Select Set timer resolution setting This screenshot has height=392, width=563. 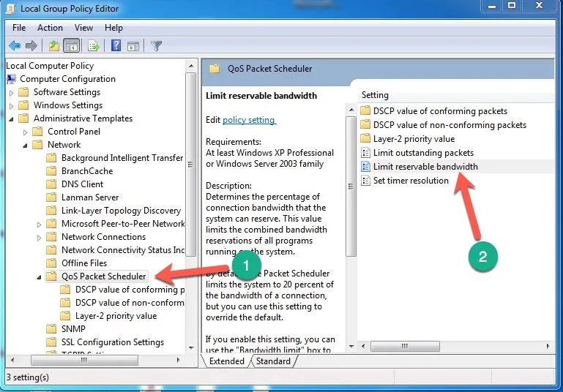tap(411, 181)
